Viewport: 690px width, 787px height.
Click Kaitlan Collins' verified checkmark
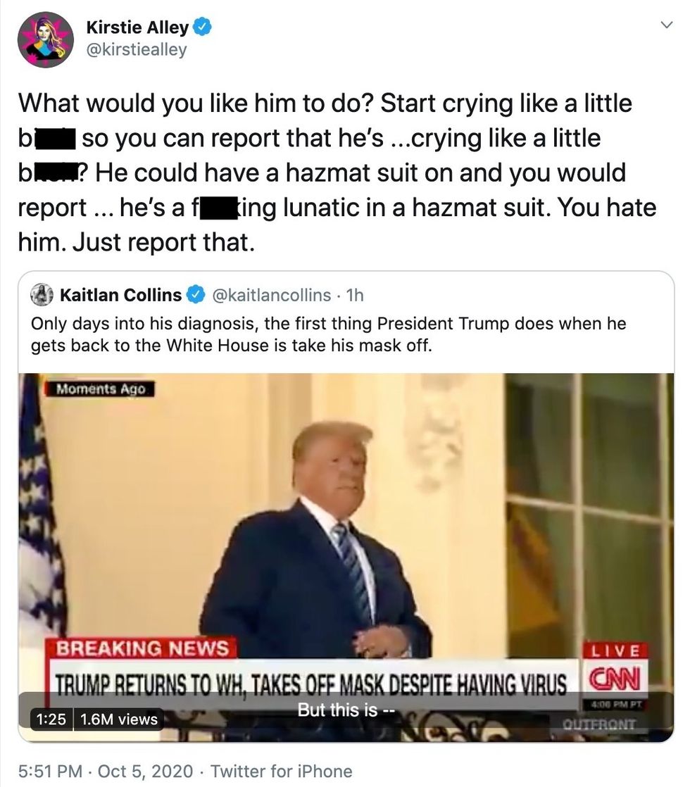click(x=196, y=295)
